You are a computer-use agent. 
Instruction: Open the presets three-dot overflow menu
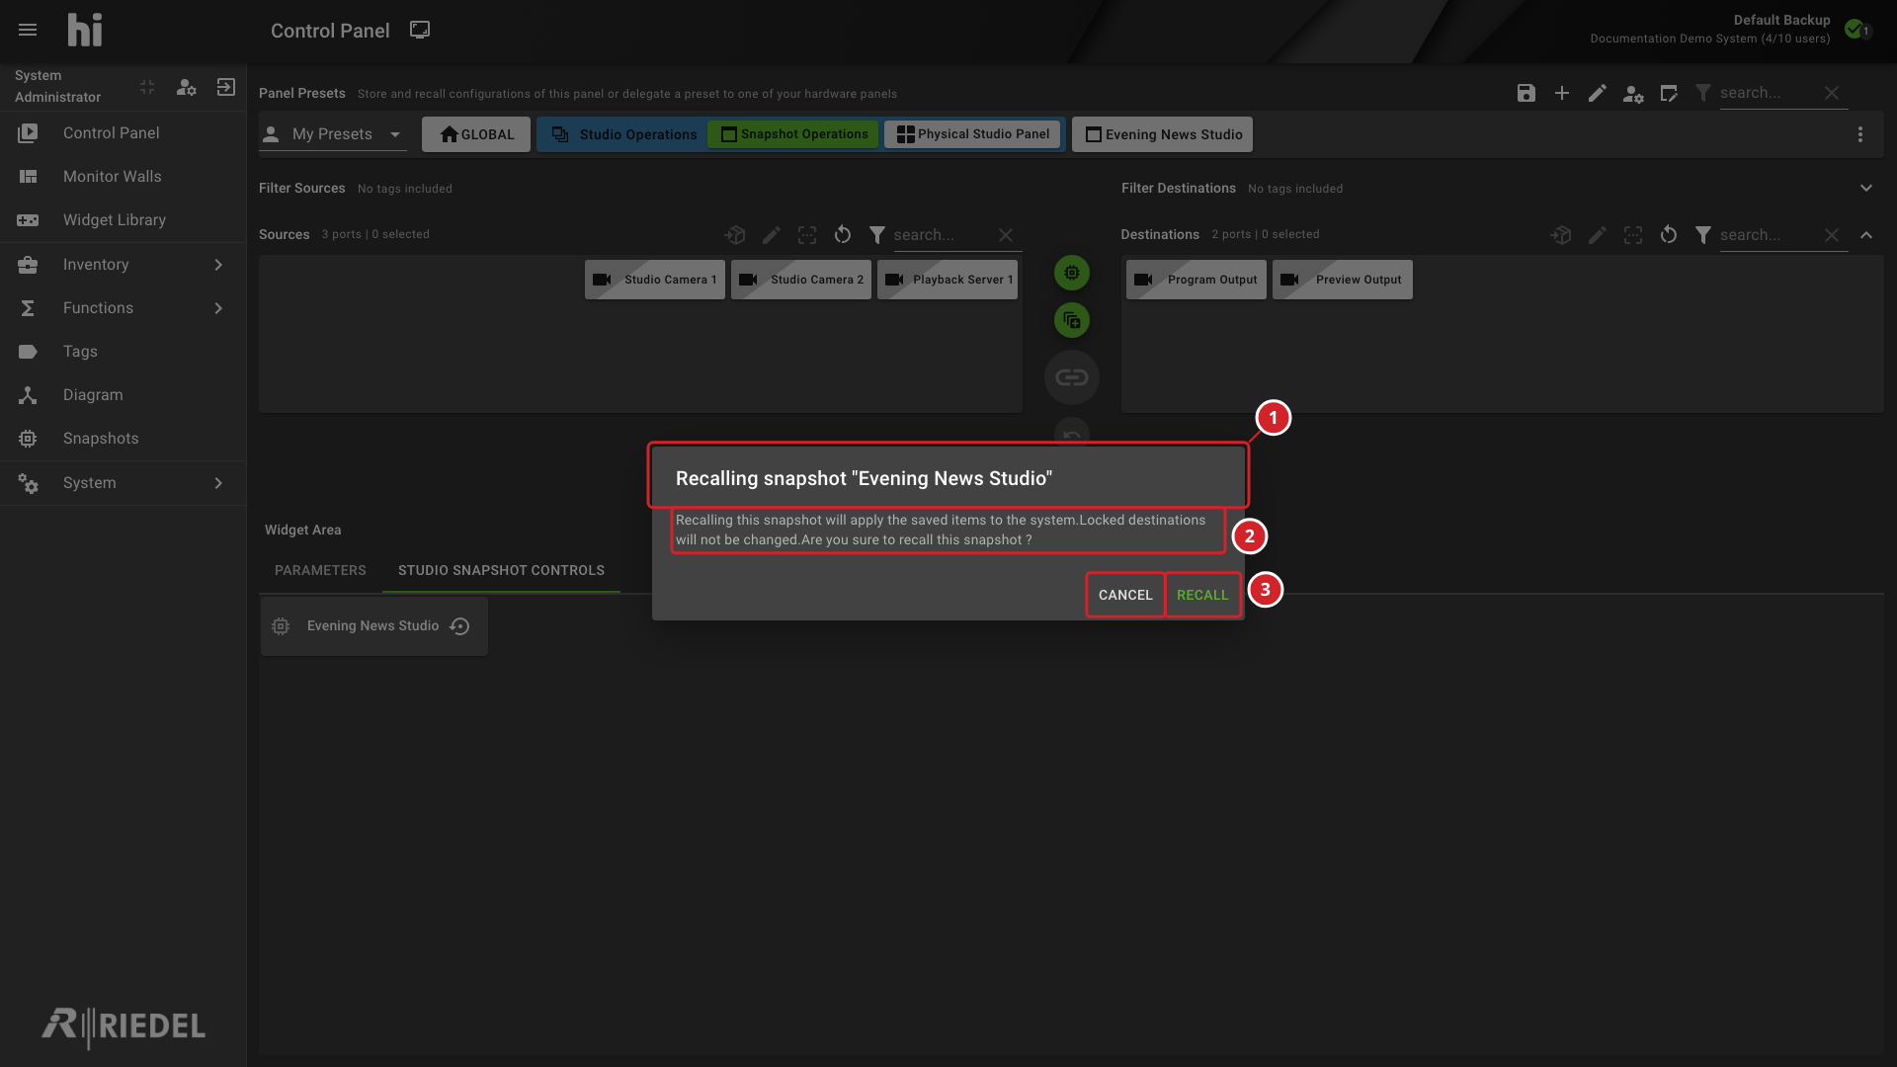click(x=1860, y=134)
